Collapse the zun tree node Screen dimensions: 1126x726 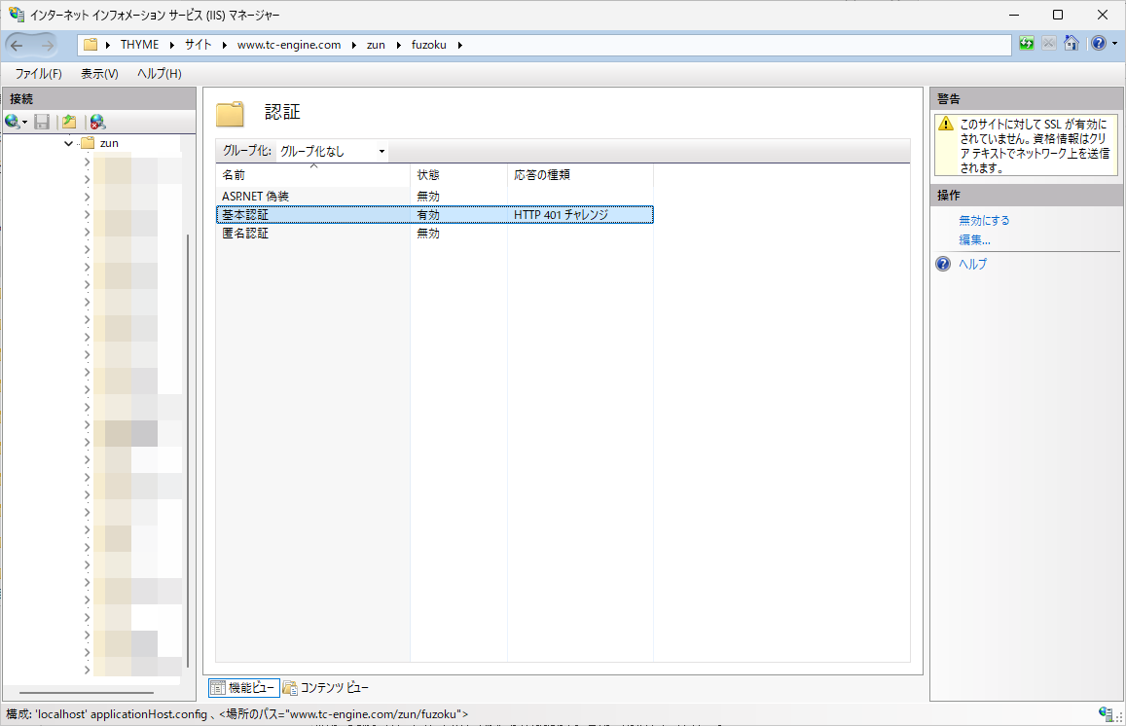click(x=68, y=144)
